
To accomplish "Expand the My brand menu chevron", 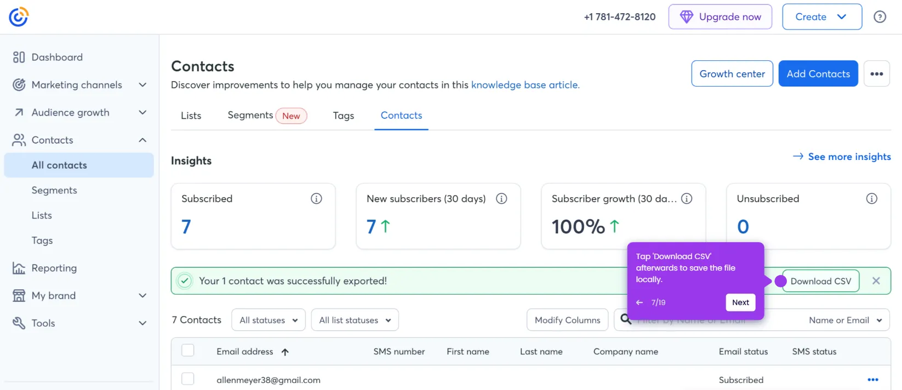I will [x=142, y=296].
